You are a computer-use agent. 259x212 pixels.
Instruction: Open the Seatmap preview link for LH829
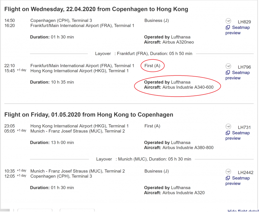click(240, 28)
